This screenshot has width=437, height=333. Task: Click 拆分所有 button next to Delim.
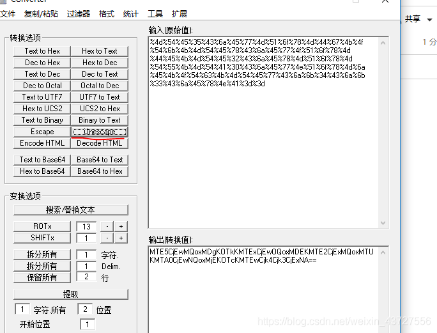click(x=42, y=266)
